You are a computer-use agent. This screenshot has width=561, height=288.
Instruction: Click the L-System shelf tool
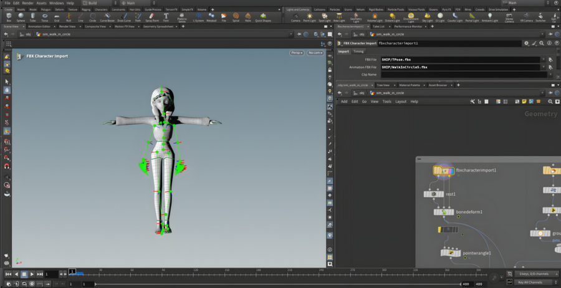point(198,17)
